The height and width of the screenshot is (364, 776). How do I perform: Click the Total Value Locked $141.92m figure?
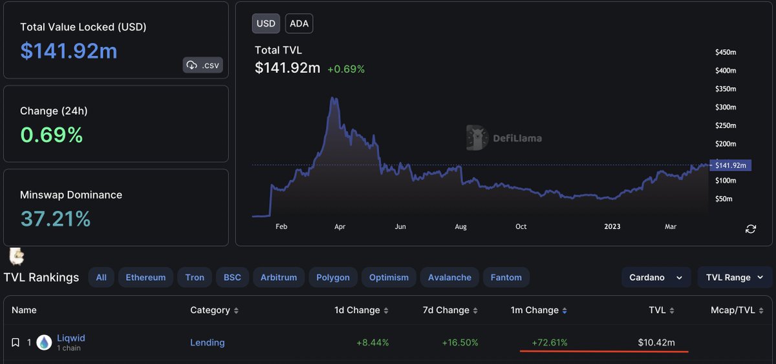click(69, 51)
